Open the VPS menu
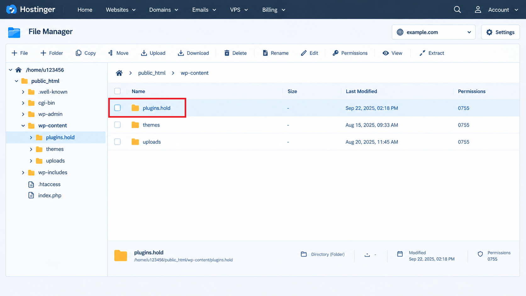 click(x=239, y=10)
